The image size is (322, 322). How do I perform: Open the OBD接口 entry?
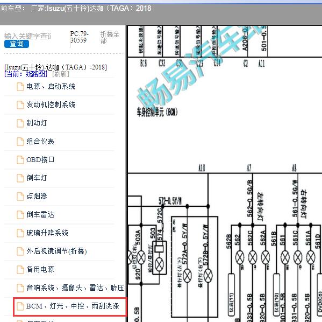[40, 160]
